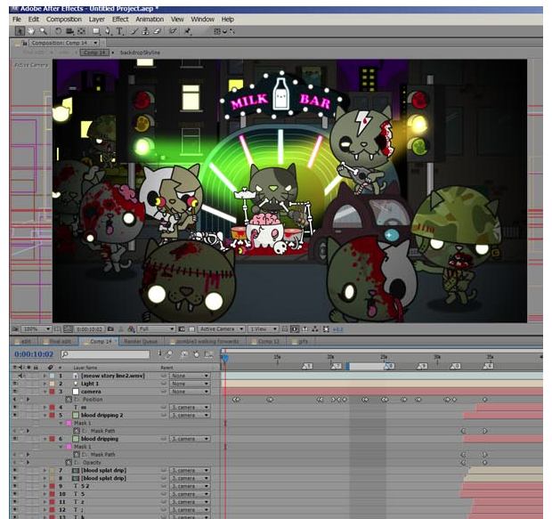Click the Comp 14 breadcrumb button
This screenshot has height=519, width=552.
click(93, 53)
